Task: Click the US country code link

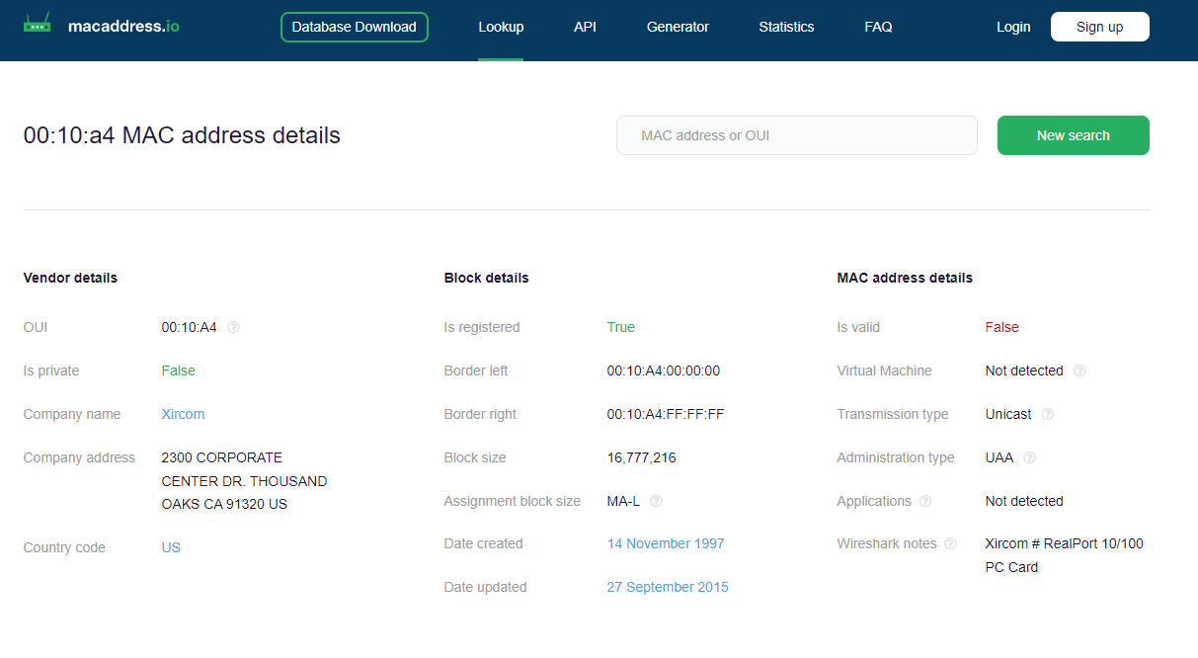Action: (x=171, y=547)
